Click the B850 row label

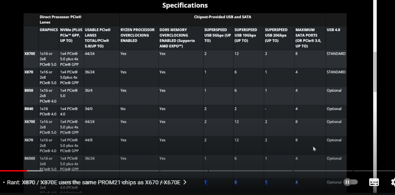[x=29, y=90]
